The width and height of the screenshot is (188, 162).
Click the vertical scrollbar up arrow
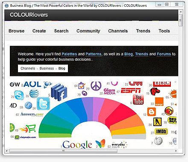(181, 12)
